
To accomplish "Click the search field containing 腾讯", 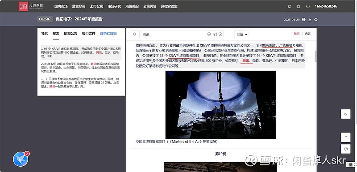I will pyautogui.click(x=173, y=35).
